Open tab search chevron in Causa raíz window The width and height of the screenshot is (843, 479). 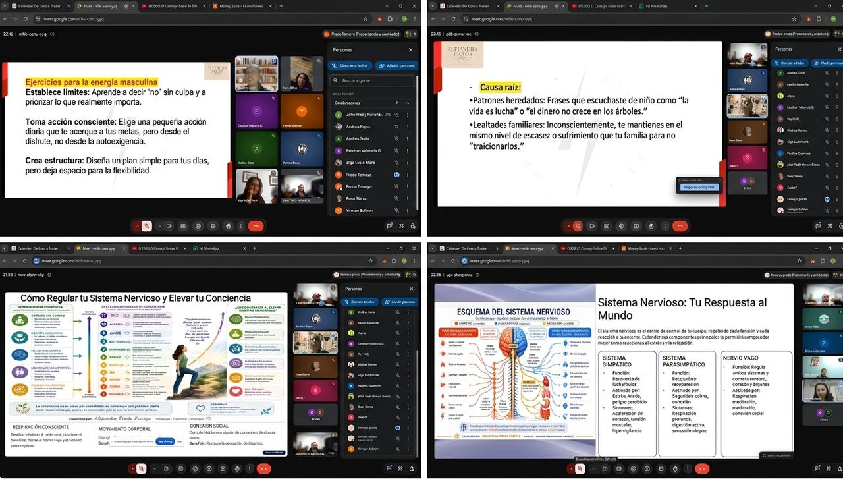(434, 6)
